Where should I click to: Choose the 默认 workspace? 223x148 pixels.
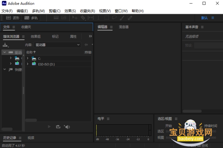[x=205, y=18]
